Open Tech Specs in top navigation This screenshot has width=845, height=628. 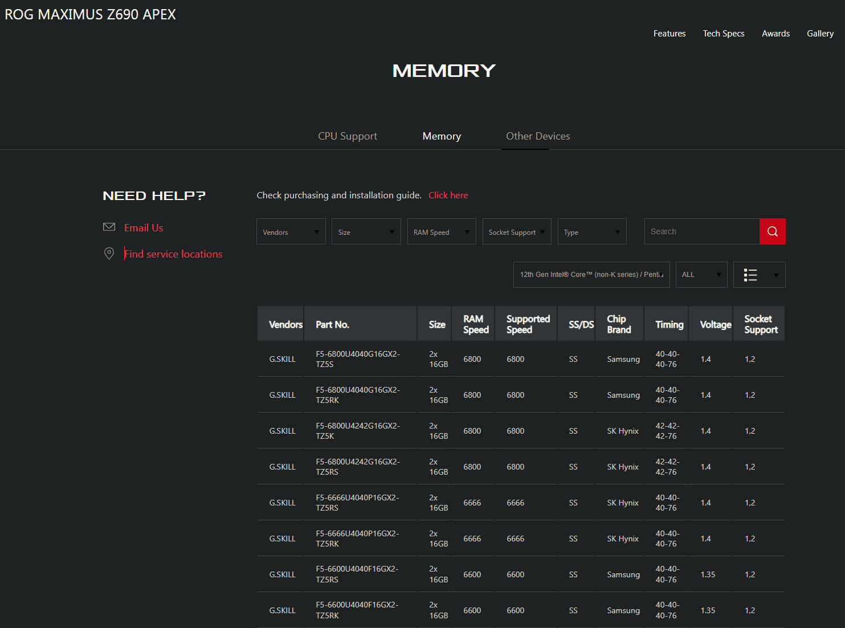point(724,34)
